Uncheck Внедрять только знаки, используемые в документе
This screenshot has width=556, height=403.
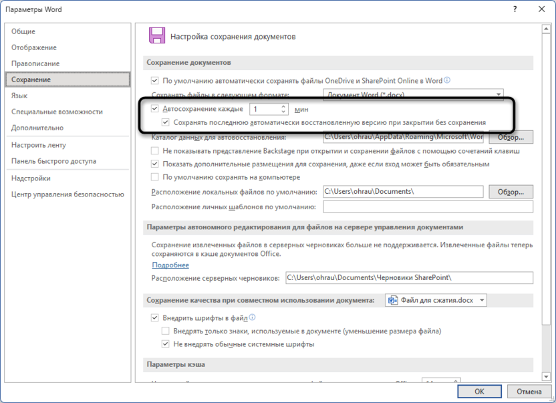pos(164,331)
